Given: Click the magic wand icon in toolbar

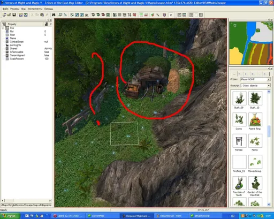Looking at the screenshot, I should (x=158, y=15).
